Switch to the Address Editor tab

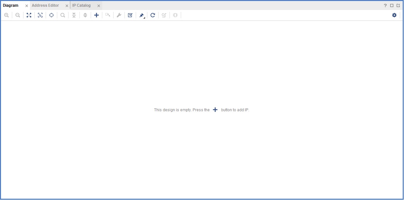(x=45, y=5)
